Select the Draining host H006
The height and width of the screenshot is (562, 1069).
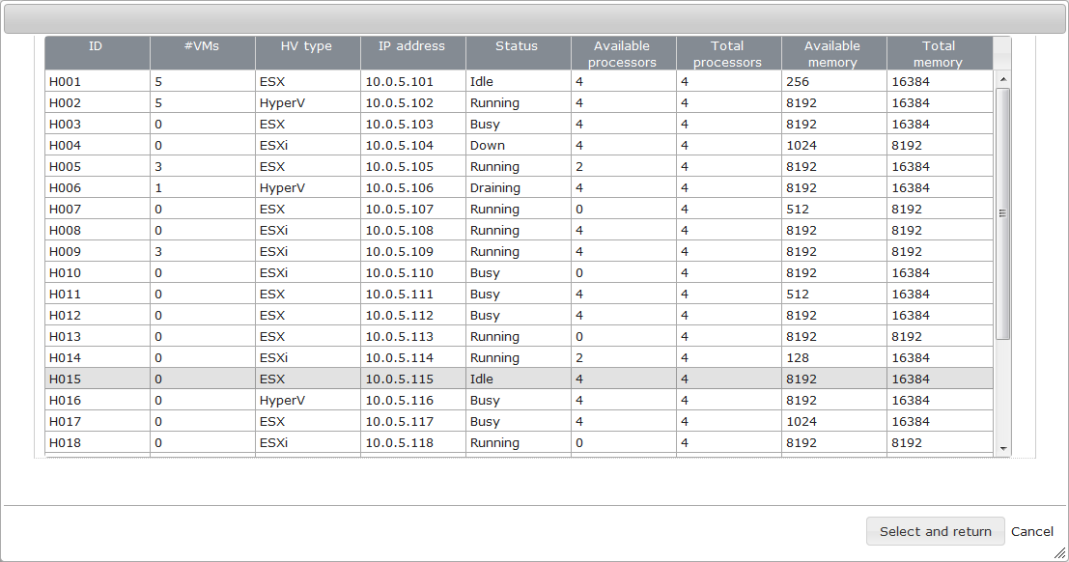coord(519,187)
